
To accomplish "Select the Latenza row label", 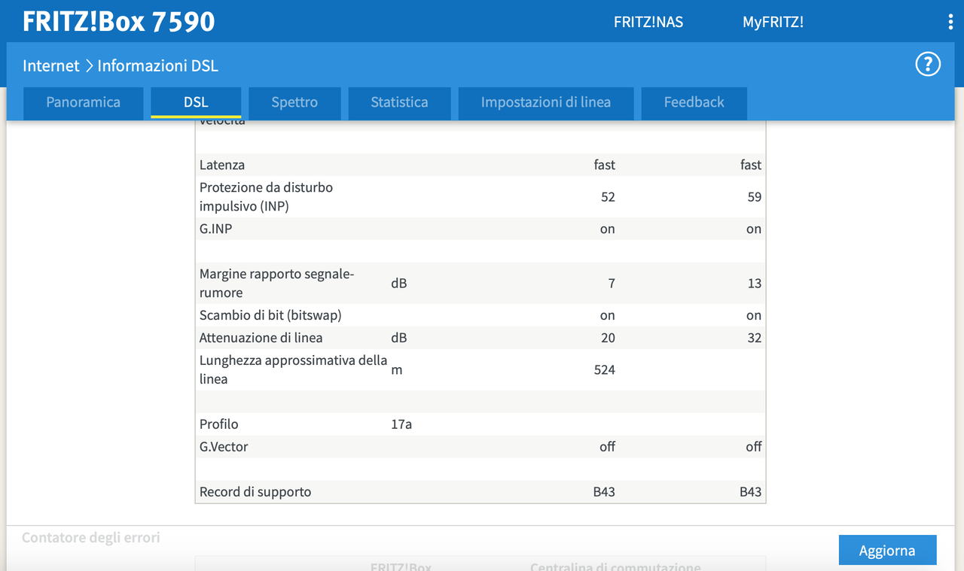I will click(222, 165).
